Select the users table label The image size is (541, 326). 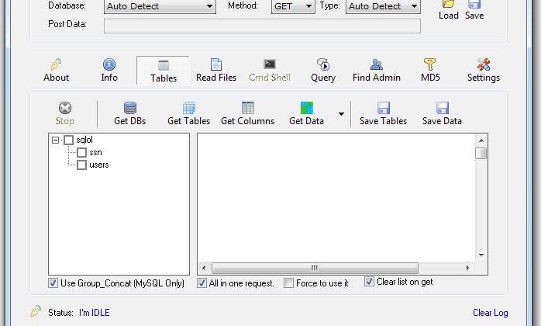tap(99, 165)
